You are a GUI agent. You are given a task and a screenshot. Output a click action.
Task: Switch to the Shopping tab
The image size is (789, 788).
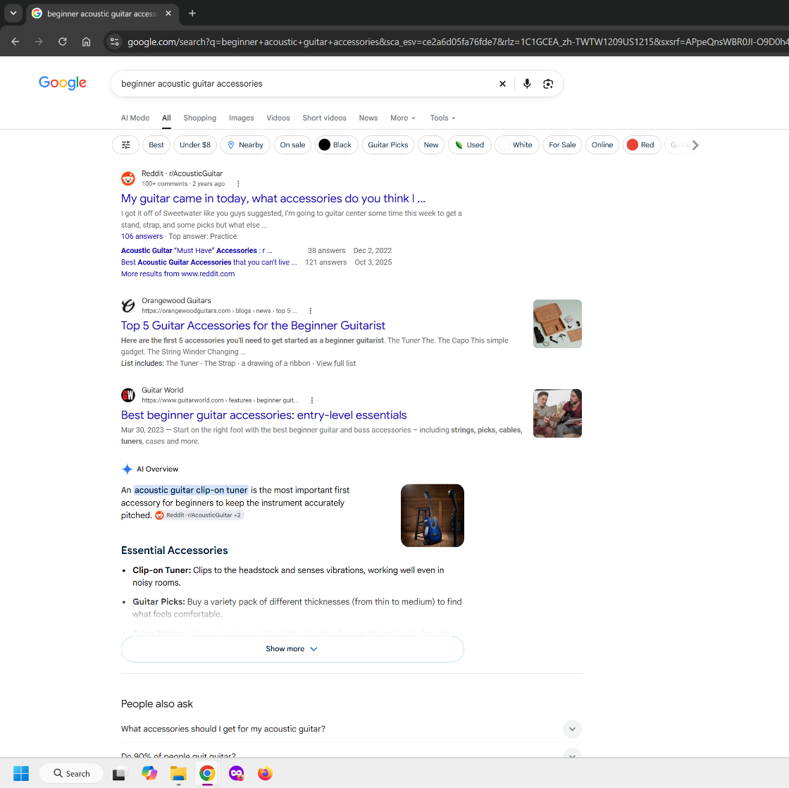200,118
